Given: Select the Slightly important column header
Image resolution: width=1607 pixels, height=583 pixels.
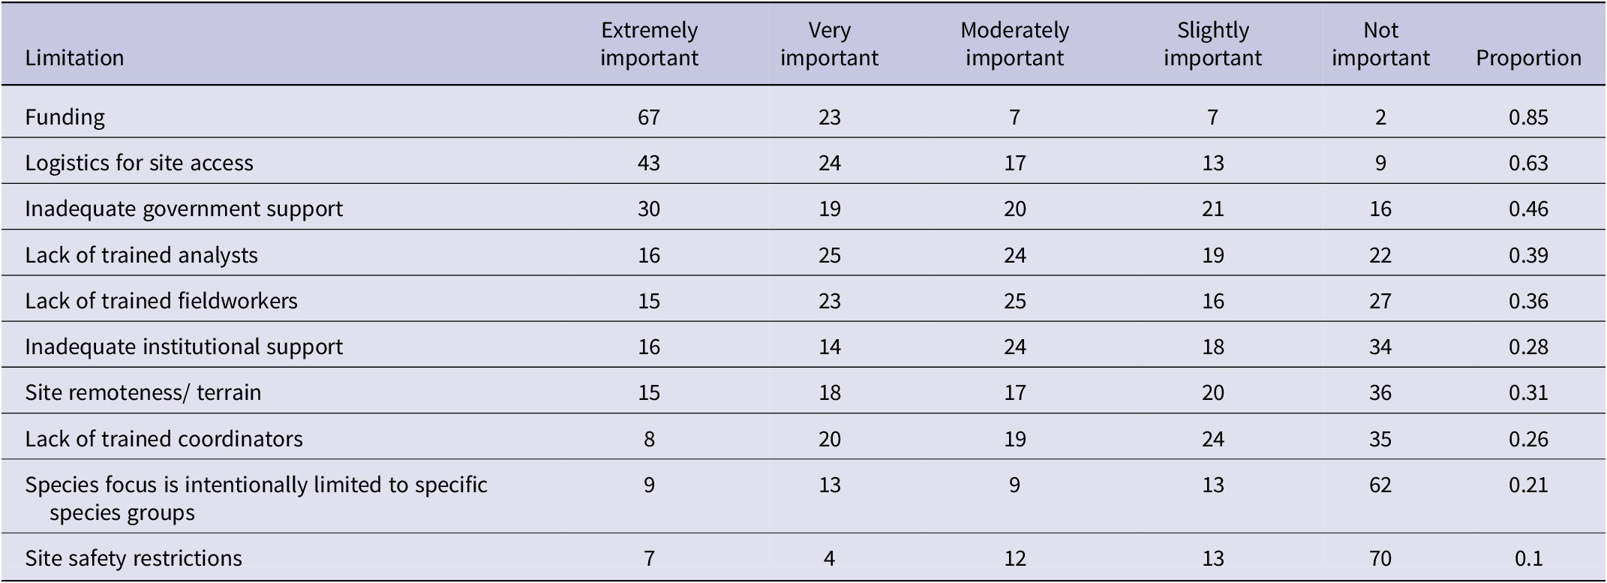Looking at the screenshot, I should coord(1212,44).
